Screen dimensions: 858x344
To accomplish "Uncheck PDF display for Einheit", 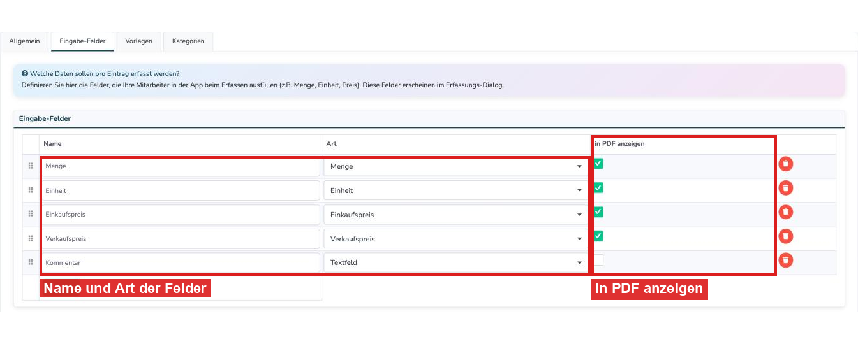I will click(598, 188).
